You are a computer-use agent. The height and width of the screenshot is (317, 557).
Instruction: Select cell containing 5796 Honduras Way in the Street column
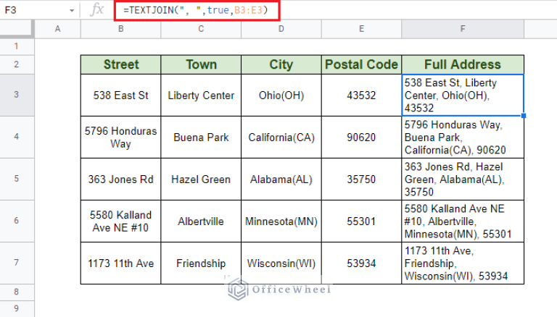click(x=121, y=137)
